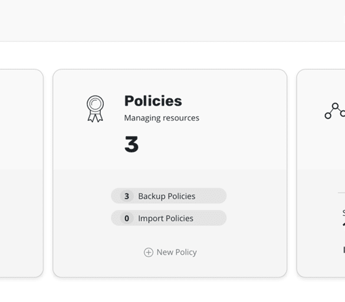Click the connected nodes graph icon
Viewport: 345px width, 302px height.
(x=335, y=111)
